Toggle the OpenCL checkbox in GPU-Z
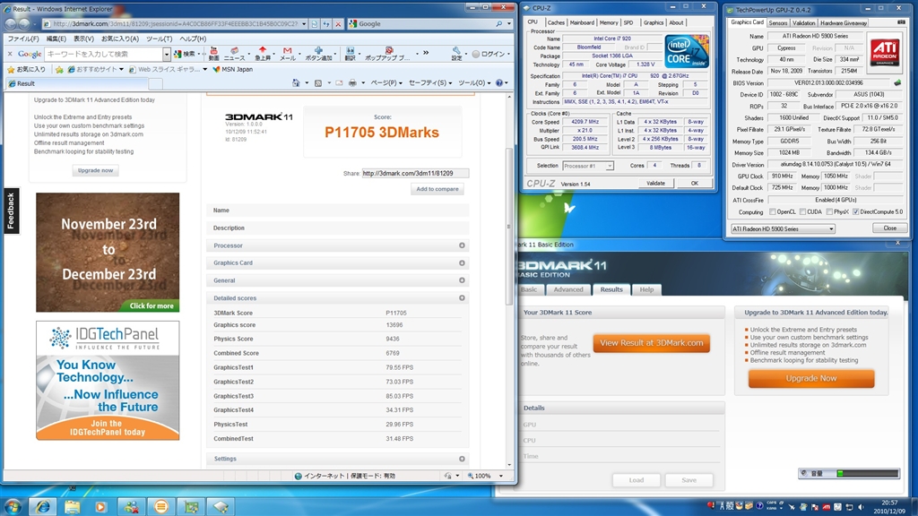Viewport: 918px width, 516px height. point(772,211)
